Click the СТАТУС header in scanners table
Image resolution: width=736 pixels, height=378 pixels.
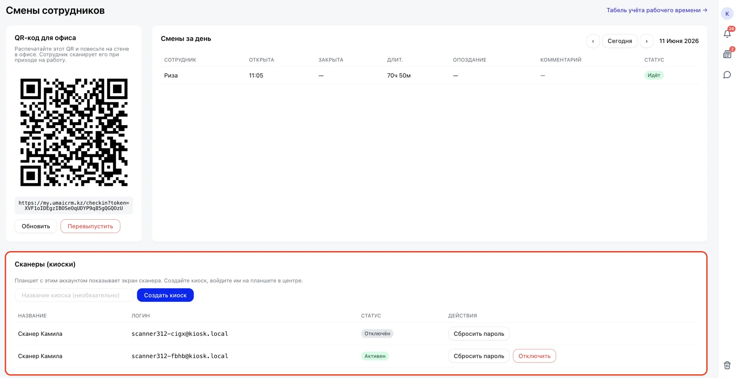[371, 316]
